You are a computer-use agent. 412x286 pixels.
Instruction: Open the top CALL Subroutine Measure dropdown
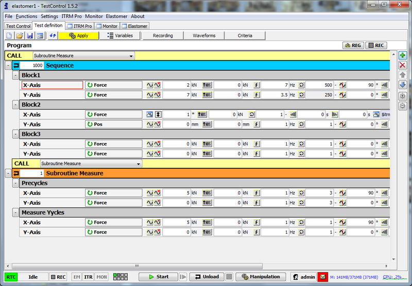pyautogui.click(x=83, y=56)
